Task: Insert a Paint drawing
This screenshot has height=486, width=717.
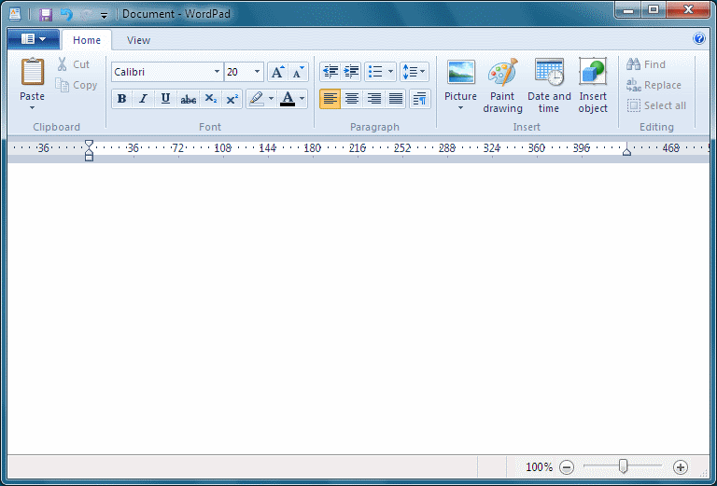Action: tap(502, 86)
